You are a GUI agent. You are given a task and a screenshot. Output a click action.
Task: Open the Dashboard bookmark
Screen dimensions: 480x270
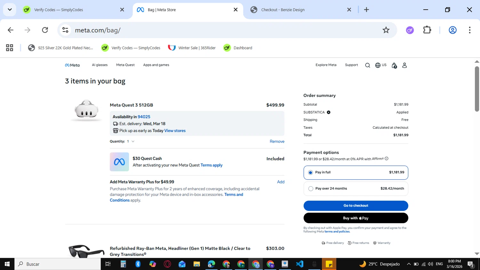pyautogui.click(x=238, y=48)
